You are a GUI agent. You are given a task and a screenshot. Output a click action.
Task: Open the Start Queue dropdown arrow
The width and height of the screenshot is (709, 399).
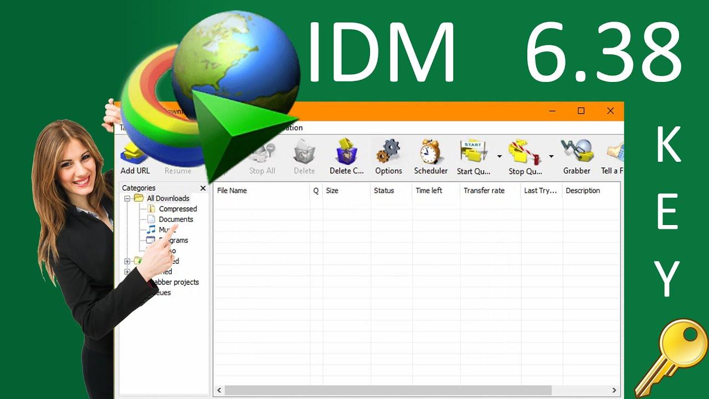499,157
